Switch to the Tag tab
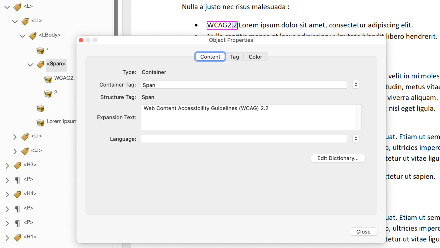The height and width of the screenshot is (248, 440). [234, 56]
